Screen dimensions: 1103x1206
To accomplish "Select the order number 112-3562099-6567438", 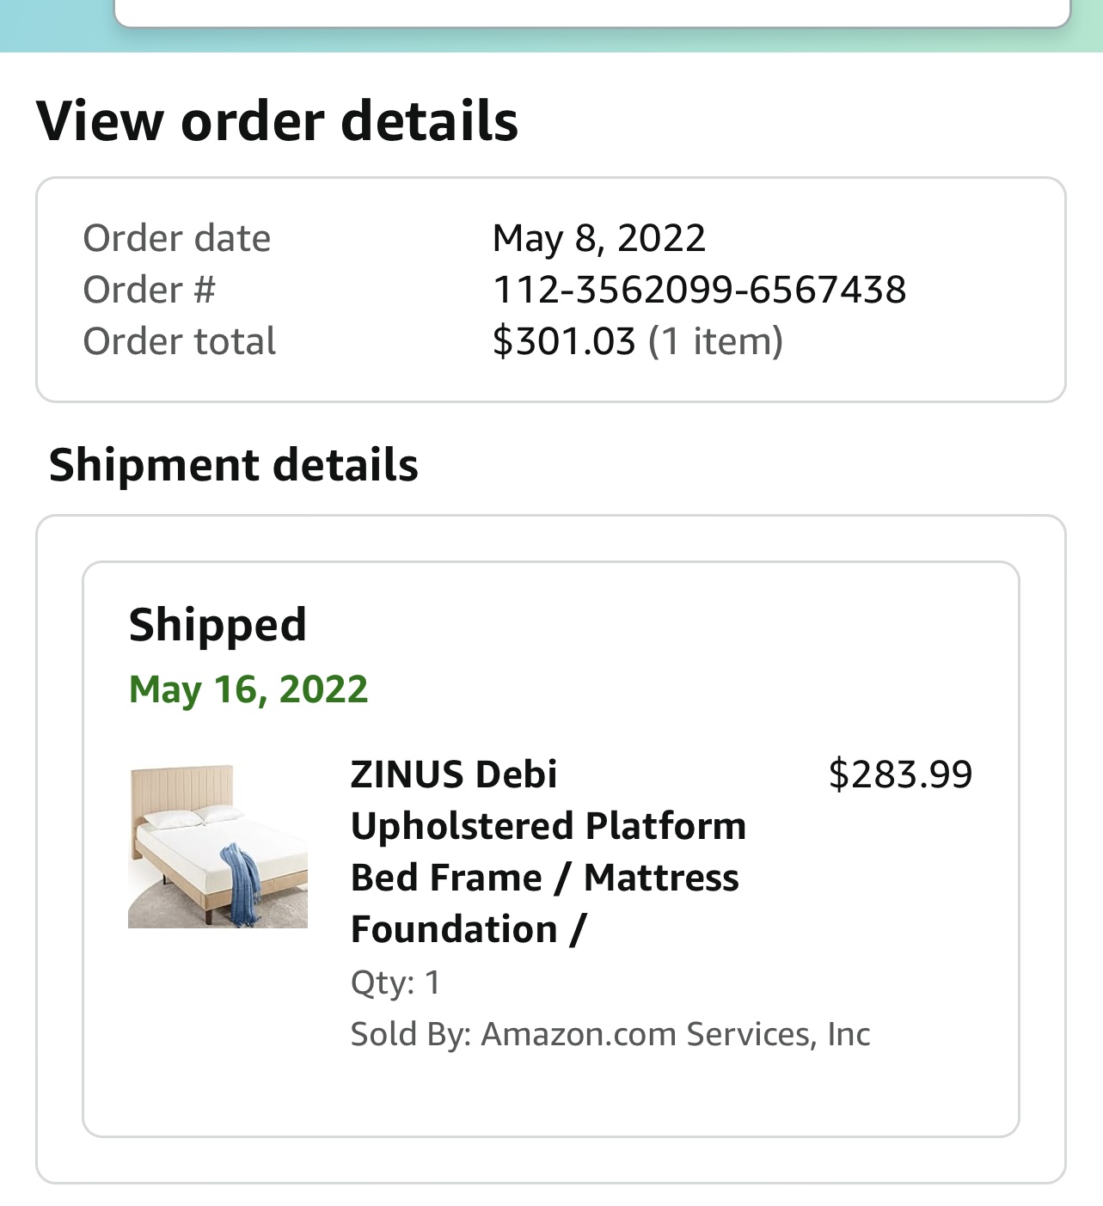I will 699,290.
